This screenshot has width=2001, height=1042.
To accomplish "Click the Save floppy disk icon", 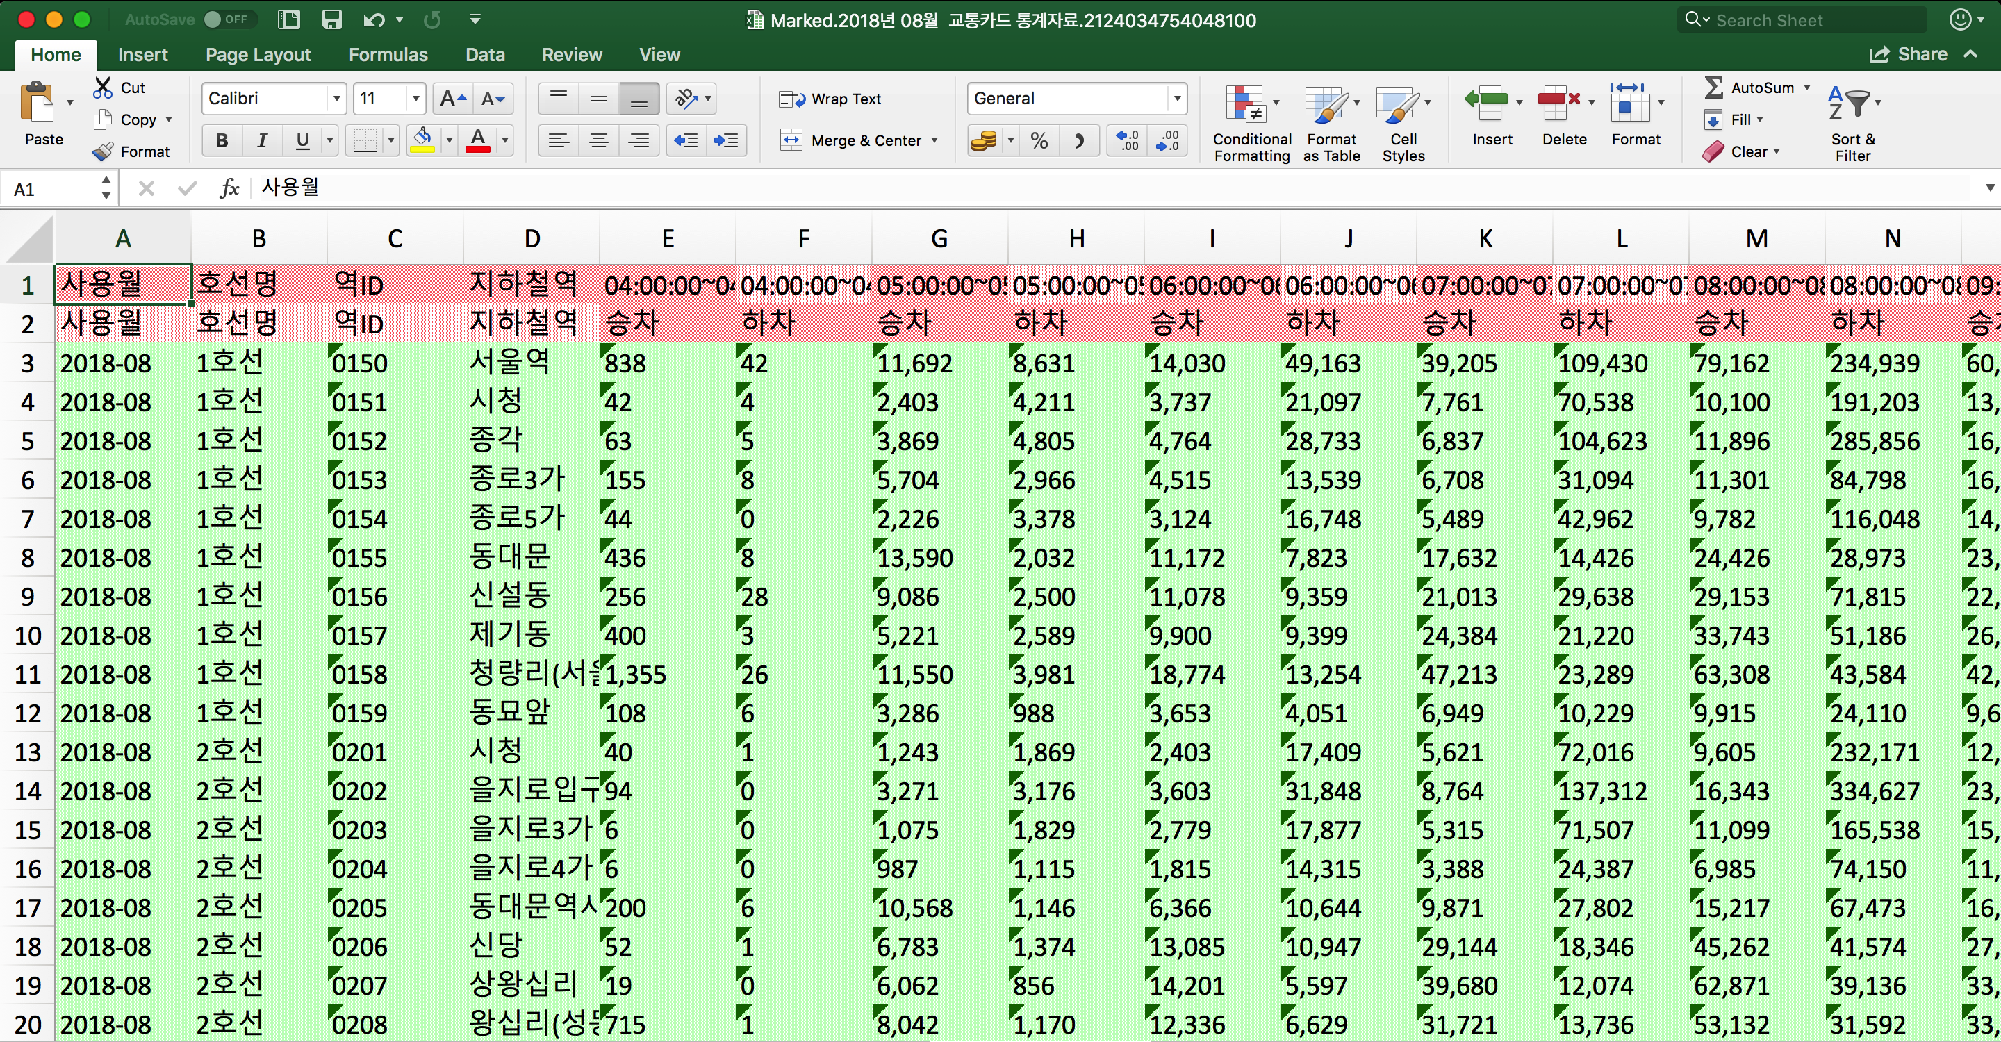I will (331, 19).
